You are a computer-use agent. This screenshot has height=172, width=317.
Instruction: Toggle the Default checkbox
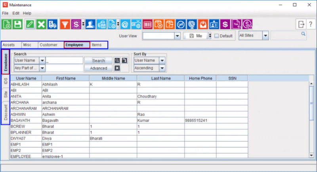[216, 36]
